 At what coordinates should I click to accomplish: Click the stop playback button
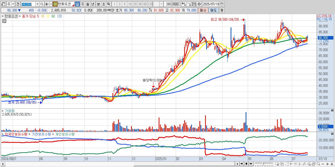(x=246, y=164)
